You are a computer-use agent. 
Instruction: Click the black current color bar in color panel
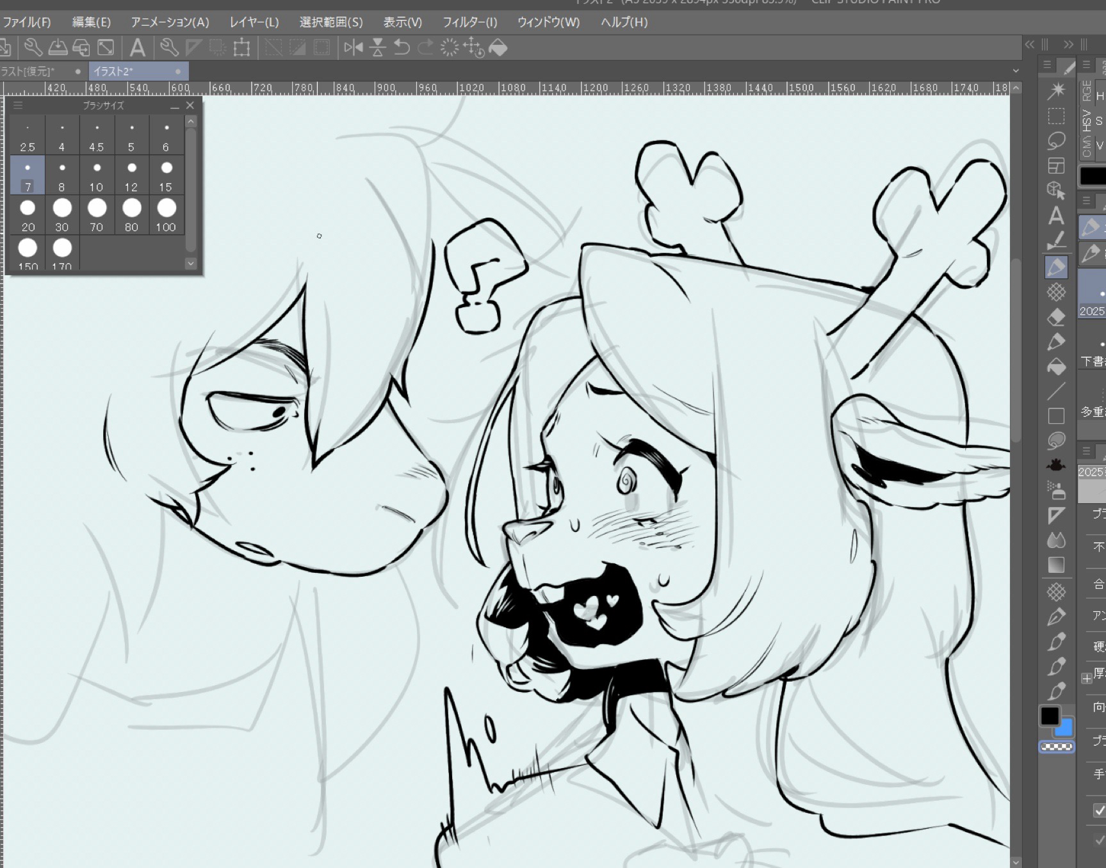coord(1093,175)
